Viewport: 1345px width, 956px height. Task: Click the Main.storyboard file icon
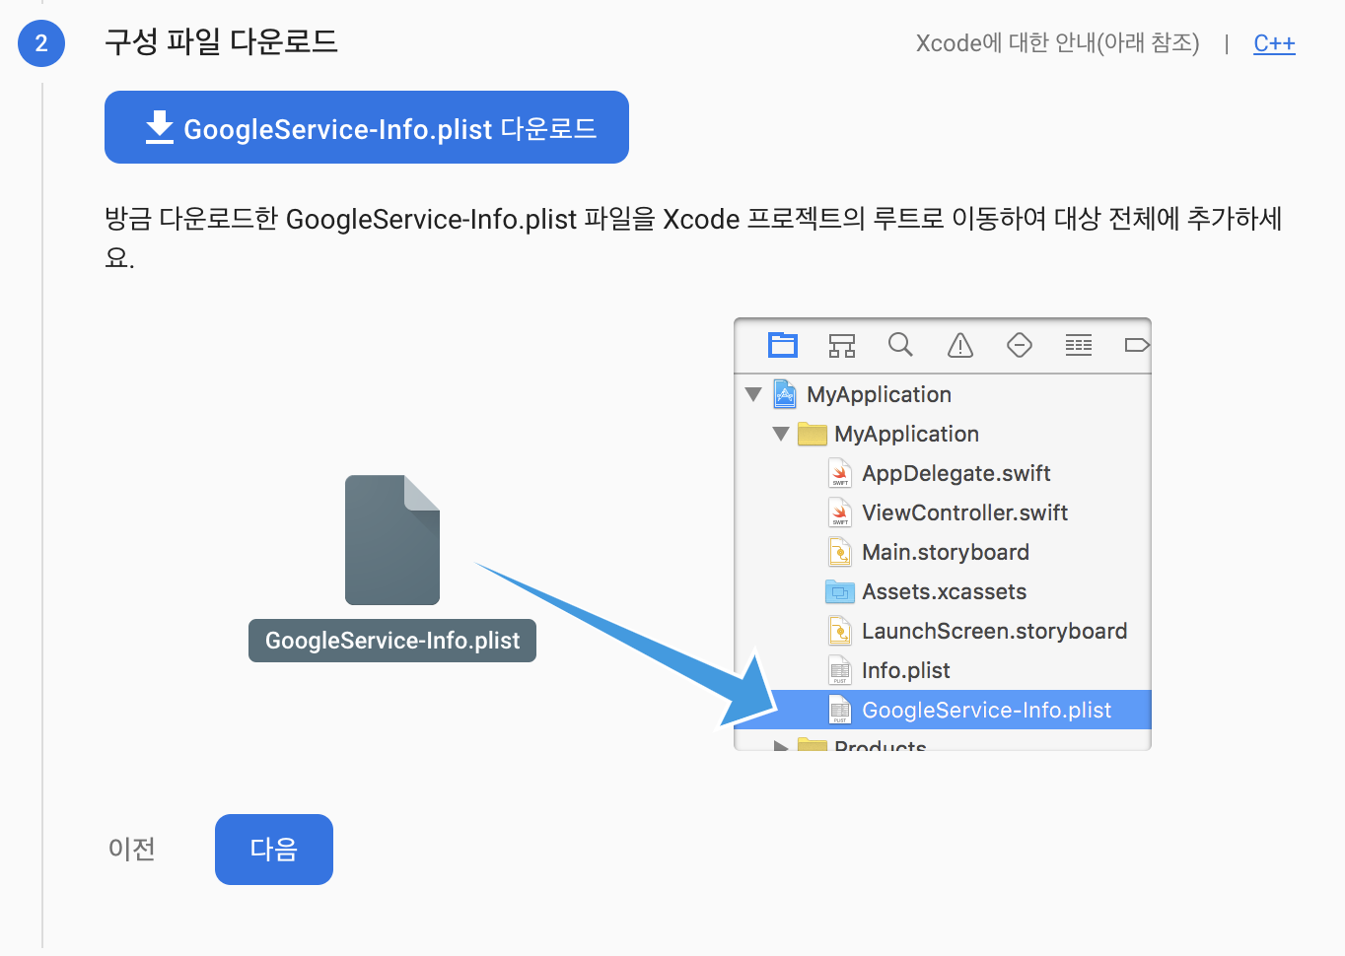840,552
